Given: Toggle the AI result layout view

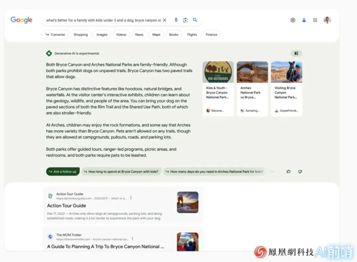Looking at the screenshot, I should (x=296, y=53).
